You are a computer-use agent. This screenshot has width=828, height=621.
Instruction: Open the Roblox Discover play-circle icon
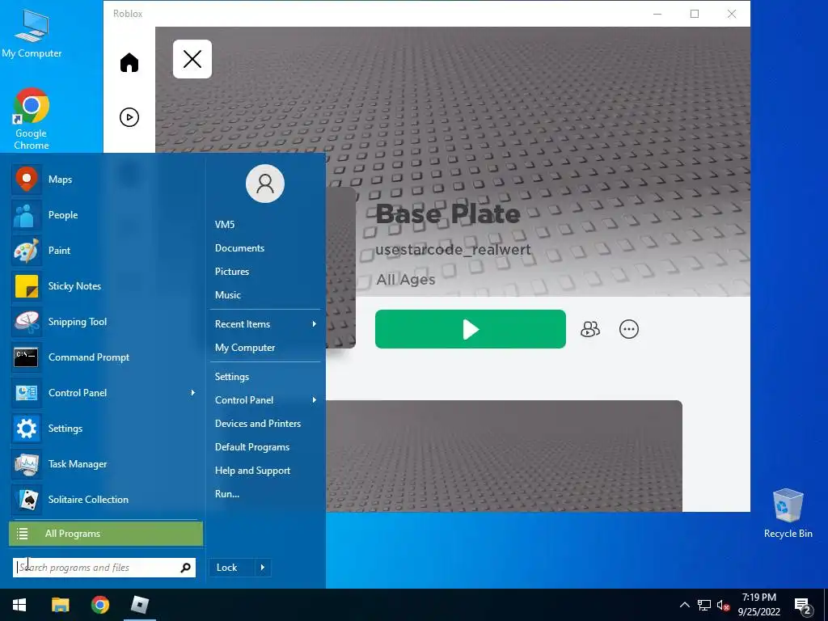click(129, 117)
